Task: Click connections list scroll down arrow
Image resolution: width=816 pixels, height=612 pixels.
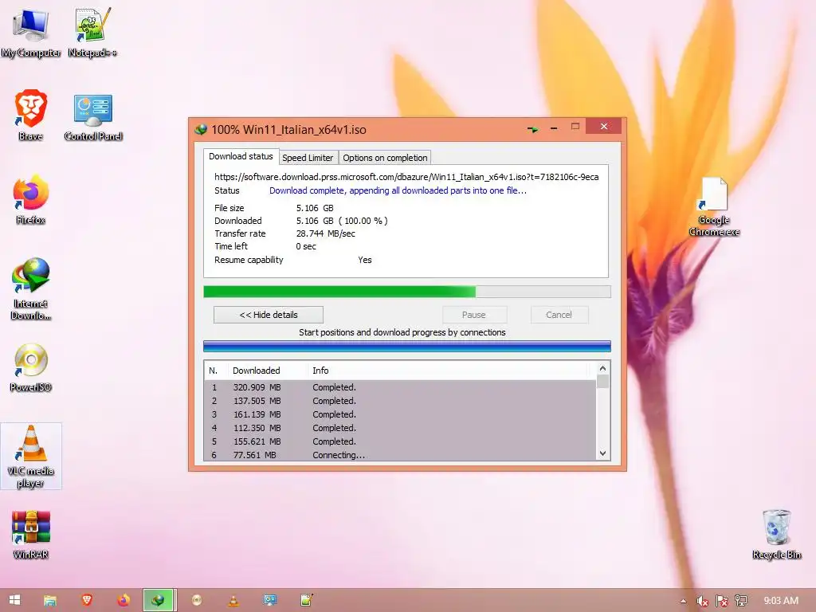Action: (602, 453)
